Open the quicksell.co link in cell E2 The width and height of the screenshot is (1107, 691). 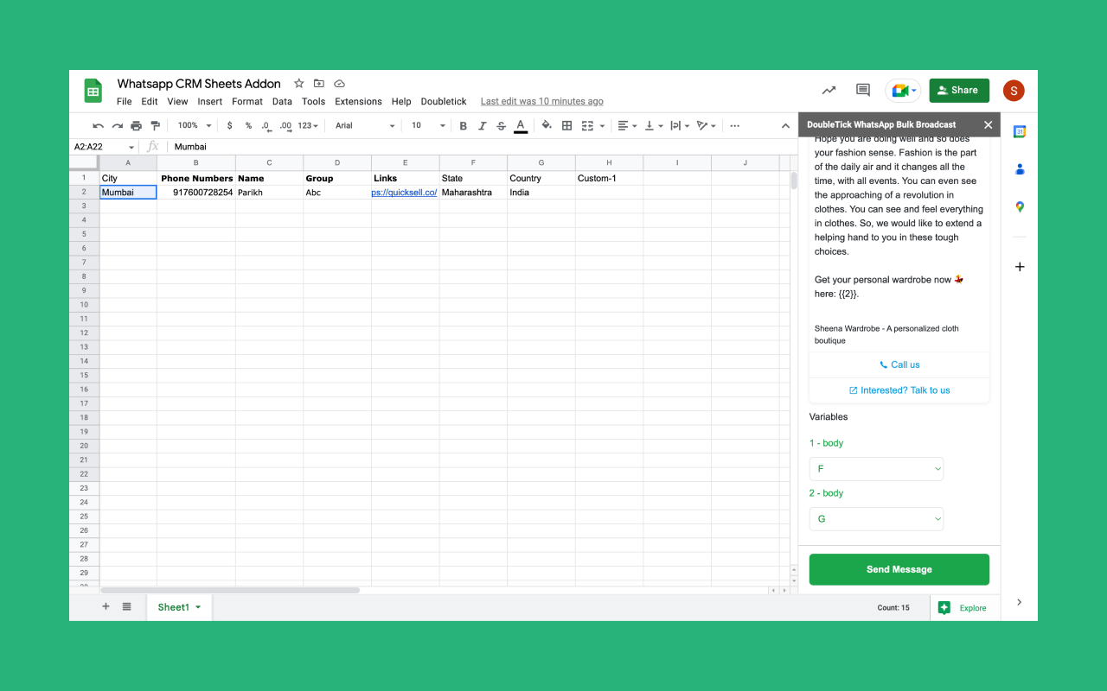(405, 193)
